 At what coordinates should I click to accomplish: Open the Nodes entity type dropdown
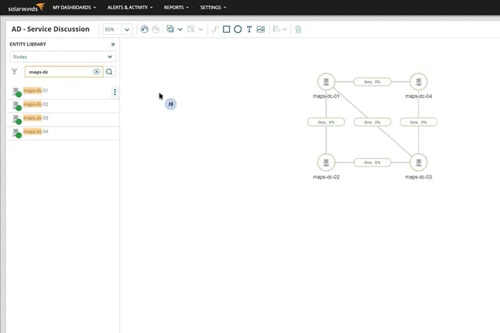[62, 57]
